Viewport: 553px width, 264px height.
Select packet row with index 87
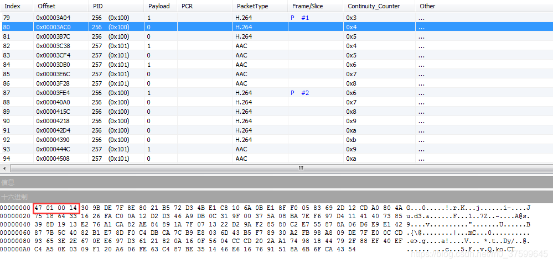pos(277,93)
